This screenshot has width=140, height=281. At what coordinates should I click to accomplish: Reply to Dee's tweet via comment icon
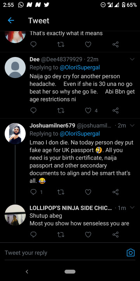coord(33,110)
